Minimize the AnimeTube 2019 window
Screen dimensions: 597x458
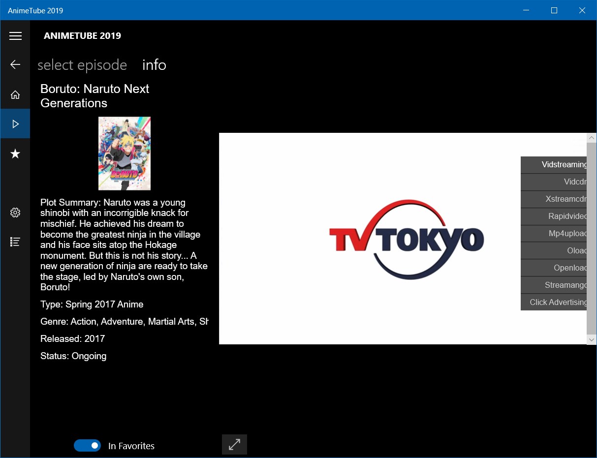click(527, 10)
